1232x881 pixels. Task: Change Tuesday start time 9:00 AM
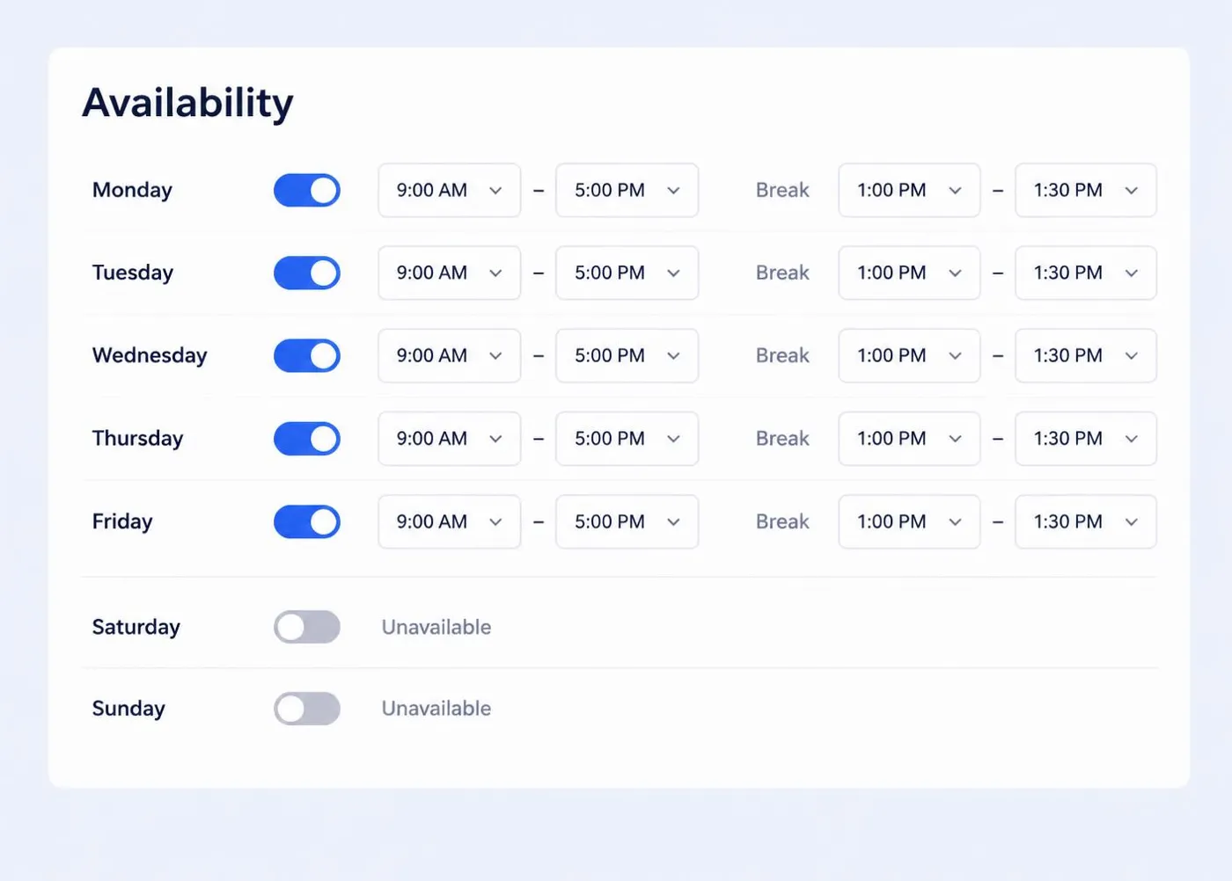(450, 273)
